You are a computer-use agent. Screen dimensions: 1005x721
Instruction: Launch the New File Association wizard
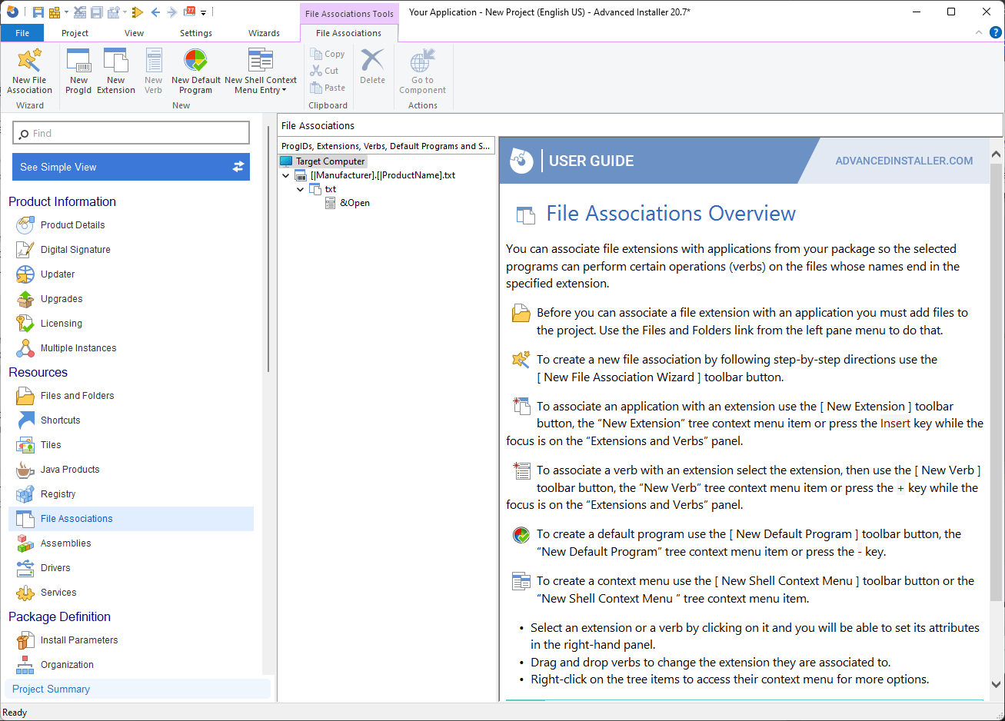(x=30, y=71)
